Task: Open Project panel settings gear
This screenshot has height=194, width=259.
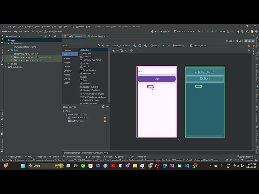Action: pyautogui.click(x=55, y=36)
